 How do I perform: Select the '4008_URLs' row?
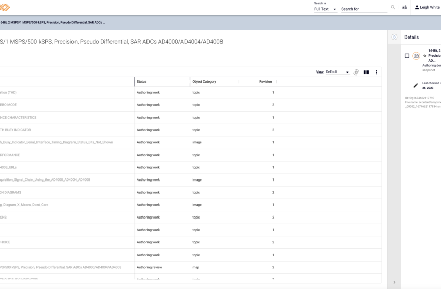(191, 167)
